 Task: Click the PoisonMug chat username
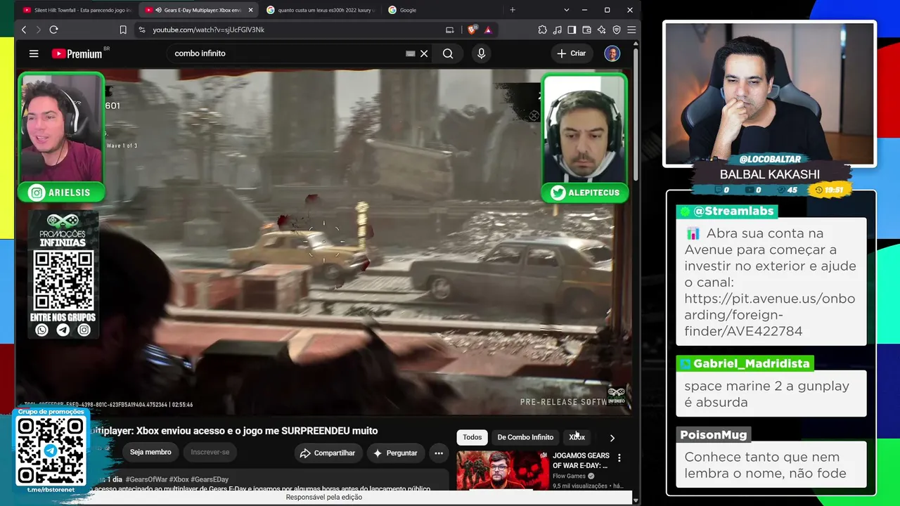(713, 435)
